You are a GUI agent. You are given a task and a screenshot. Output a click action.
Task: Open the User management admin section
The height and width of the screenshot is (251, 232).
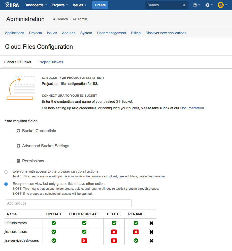[x=112, y=33]
